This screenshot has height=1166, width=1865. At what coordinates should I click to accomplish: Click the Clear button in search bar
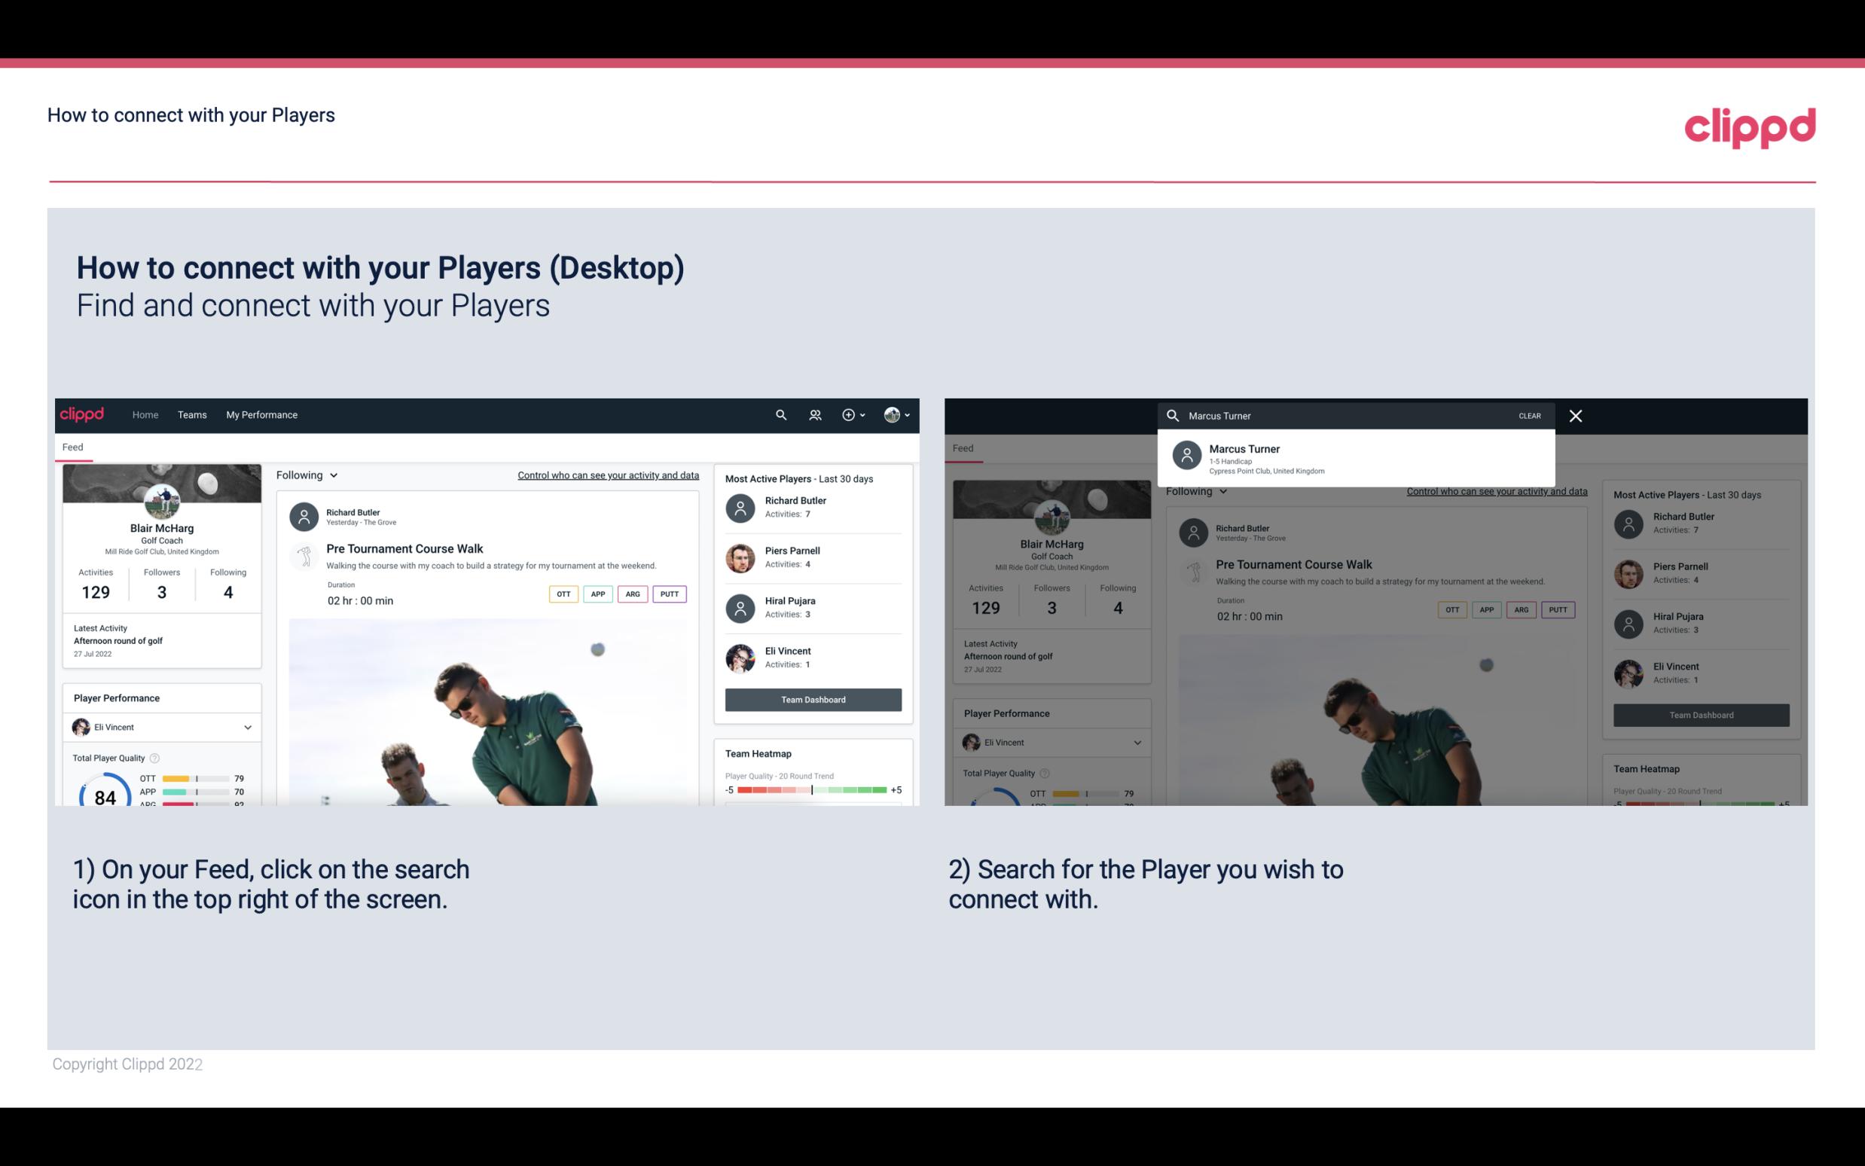pyautogui.click(x=1531, y=415)
